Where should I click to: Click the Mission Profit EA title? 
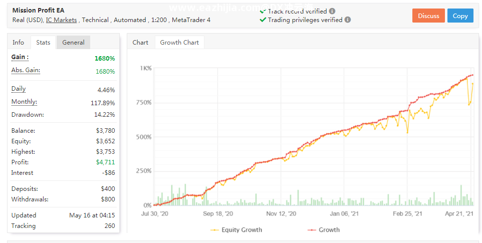point(38,10)
